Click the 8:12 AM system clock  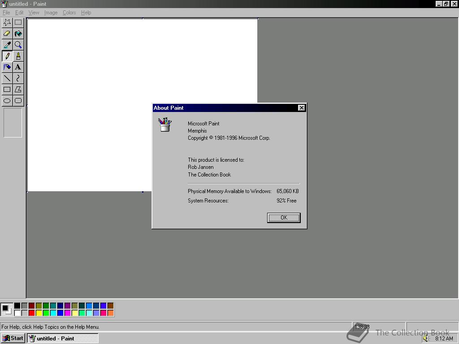pyautogui.click(x=444, y=339)
